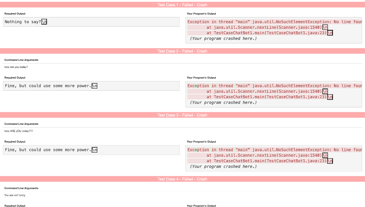Click Test Case 1's Required Output label
365x207 pixels.
(x=15, y=14)
